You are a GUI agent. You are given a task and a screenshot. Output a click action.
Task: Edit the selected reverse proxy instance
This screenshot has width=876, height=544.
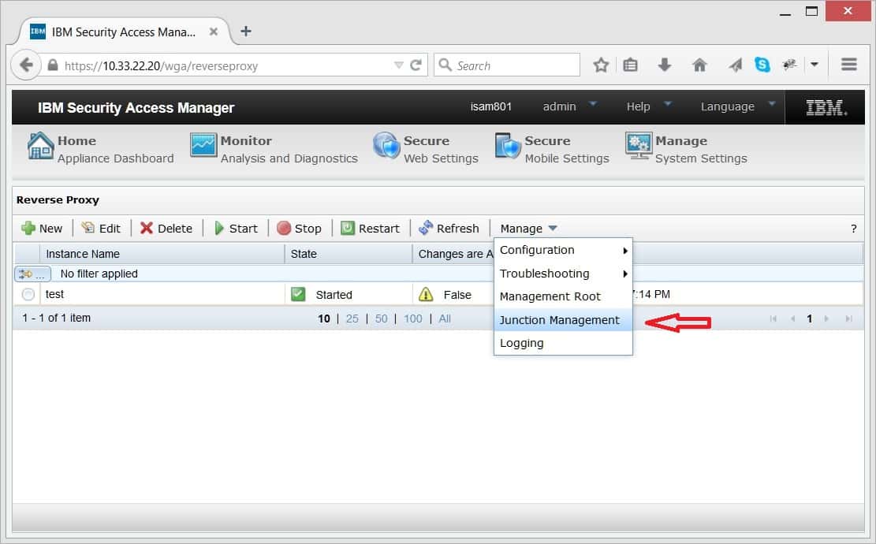pyautogui.click(x=102, y=228)
